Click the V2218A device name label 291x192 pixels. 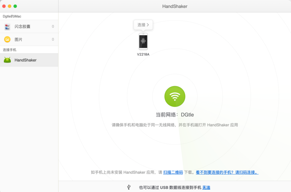pyautogui.click(x=143, y=54)
